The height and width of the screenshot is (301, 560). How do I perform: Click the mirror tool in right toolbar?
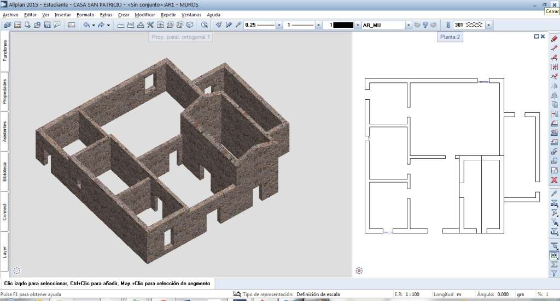[x=554, y=86]
